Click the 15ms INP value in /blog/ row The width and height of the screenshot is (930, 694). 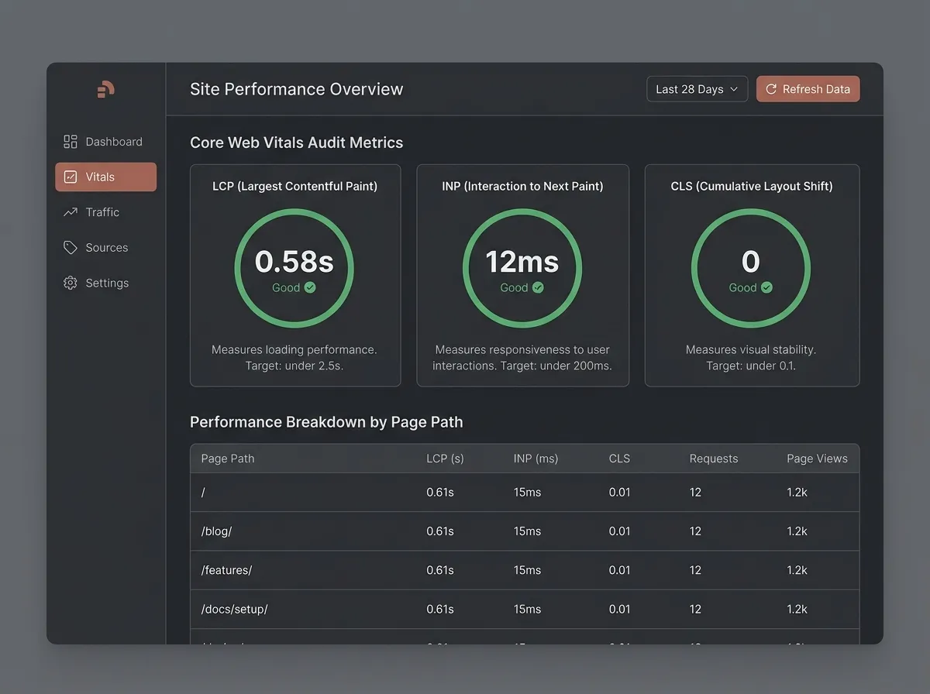527,531
